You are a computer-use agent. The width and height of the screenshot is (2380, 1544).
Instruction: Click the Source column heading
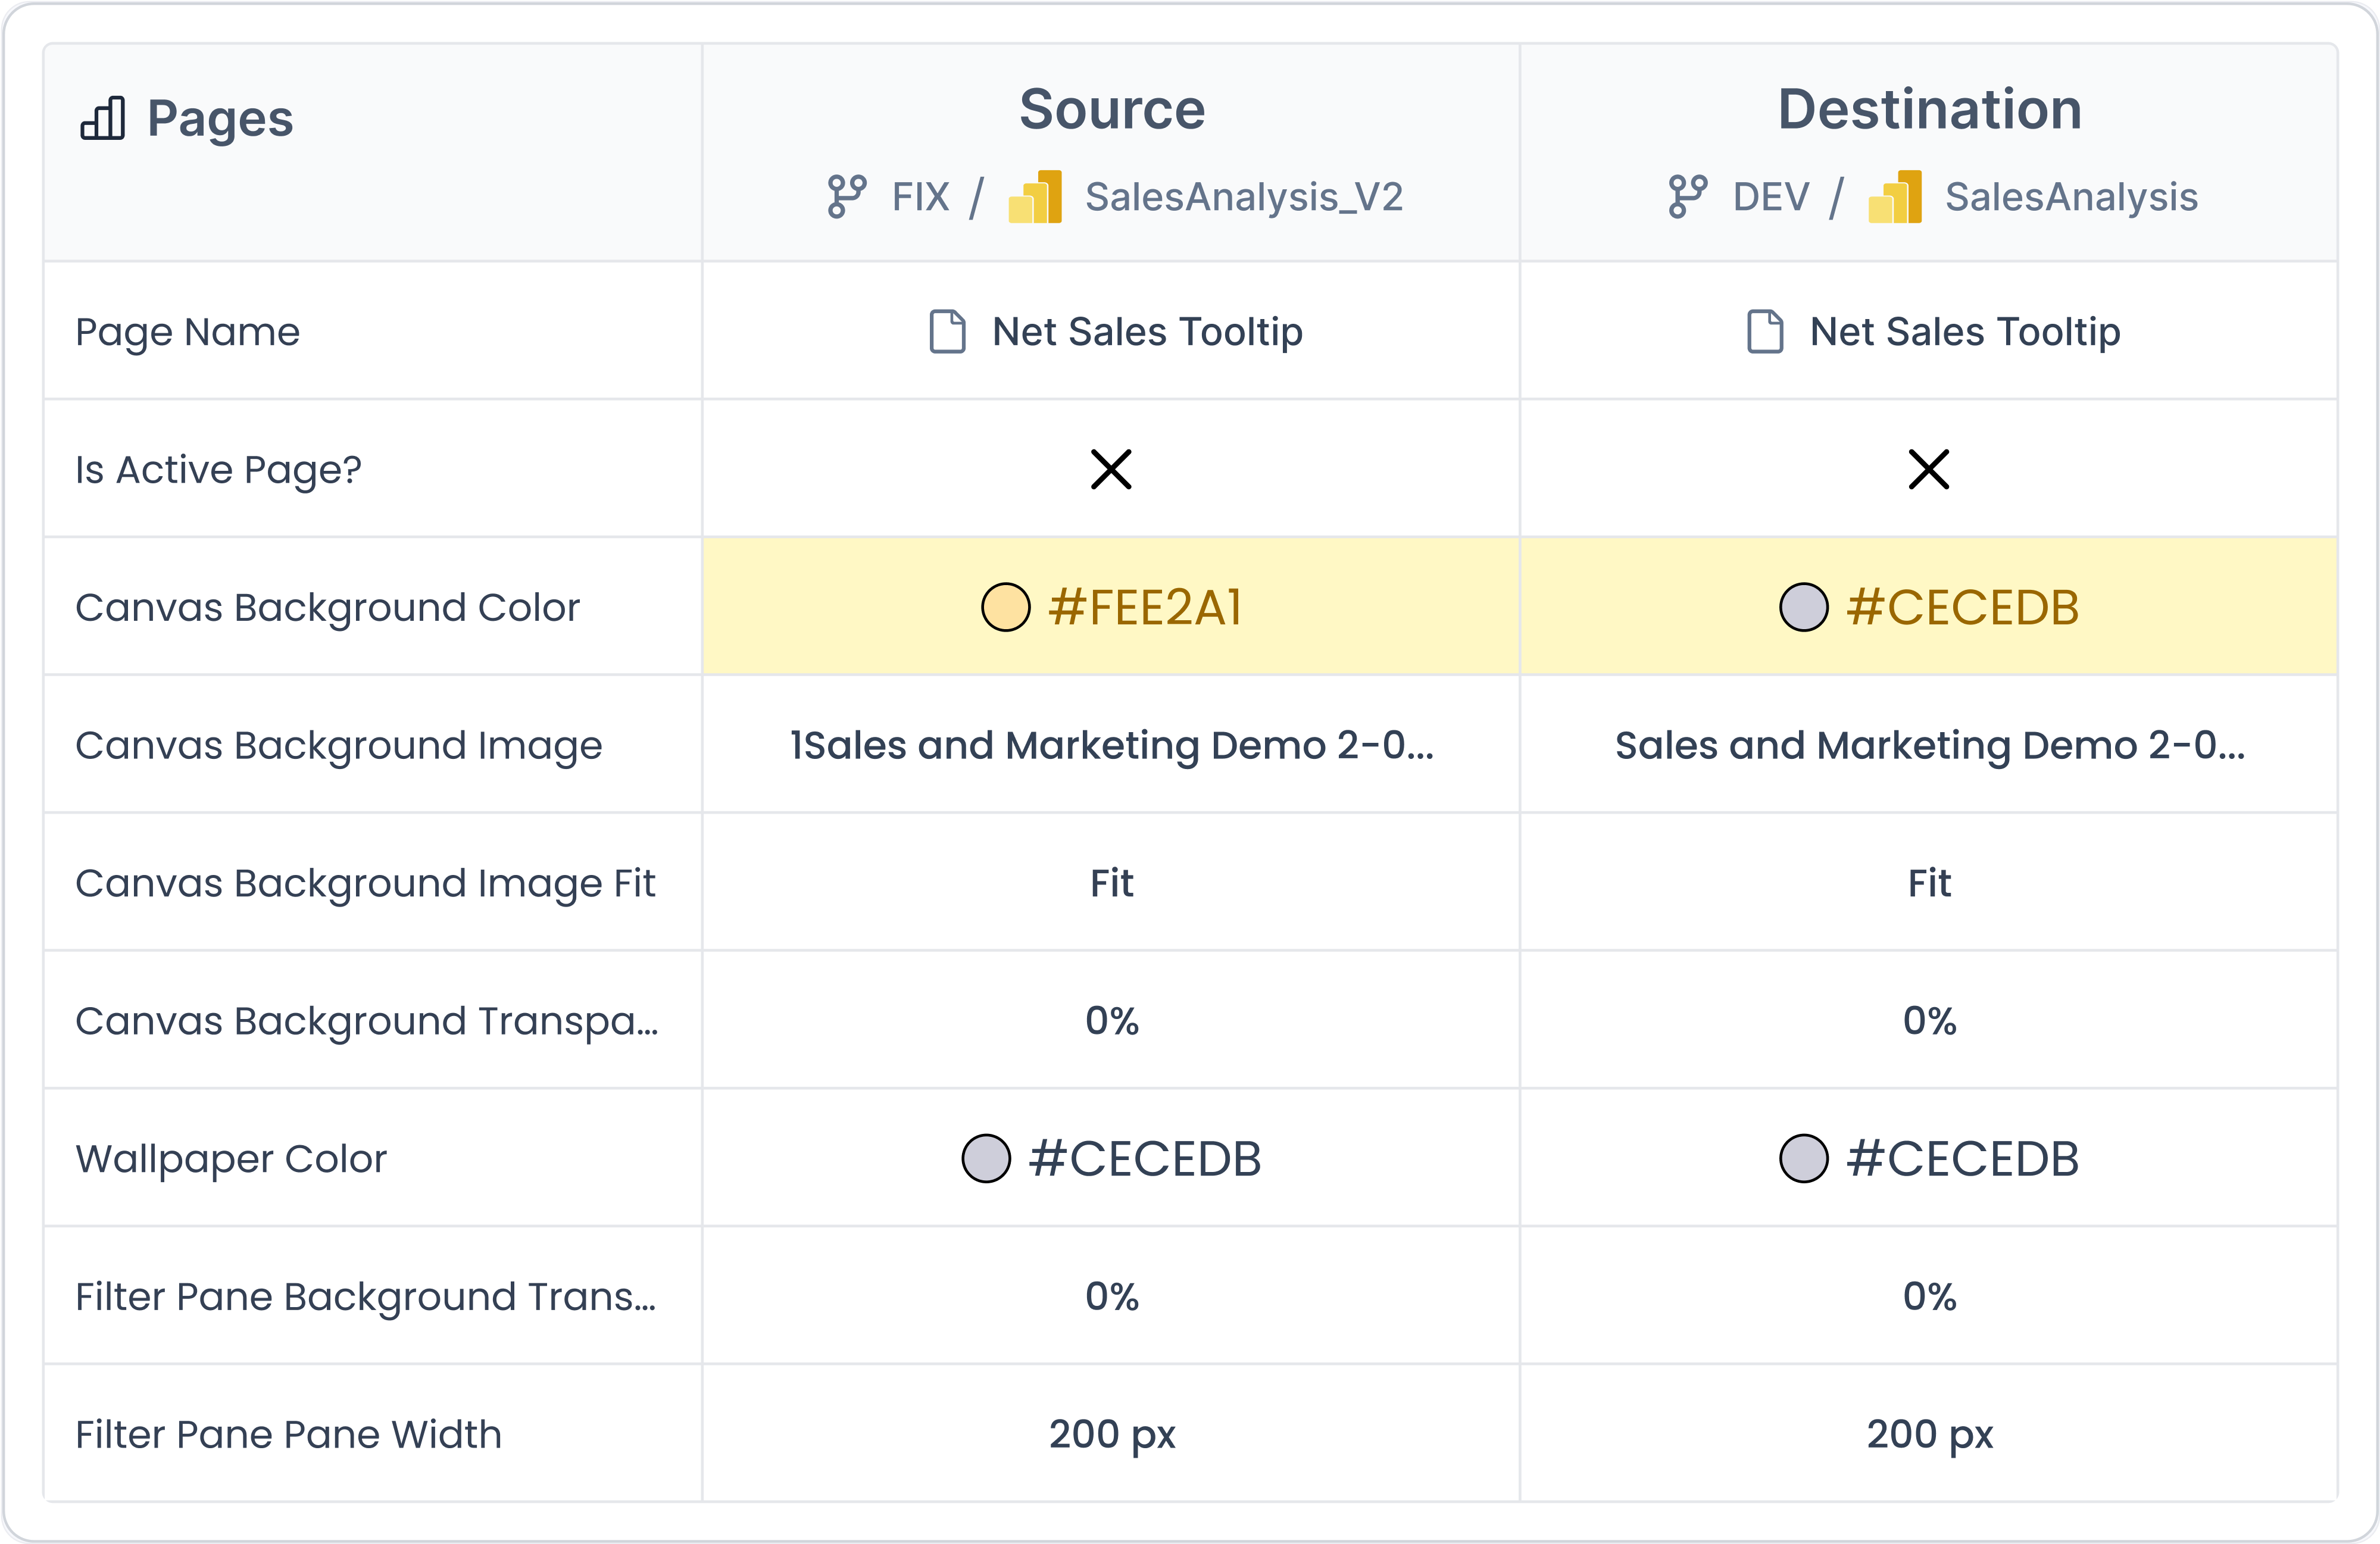[x=1112, y=109]
